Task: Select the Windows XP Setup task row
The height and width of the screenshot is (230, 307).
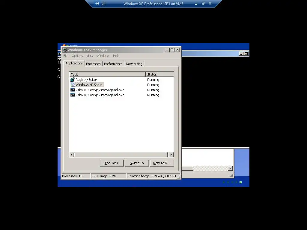Action: 121,85
